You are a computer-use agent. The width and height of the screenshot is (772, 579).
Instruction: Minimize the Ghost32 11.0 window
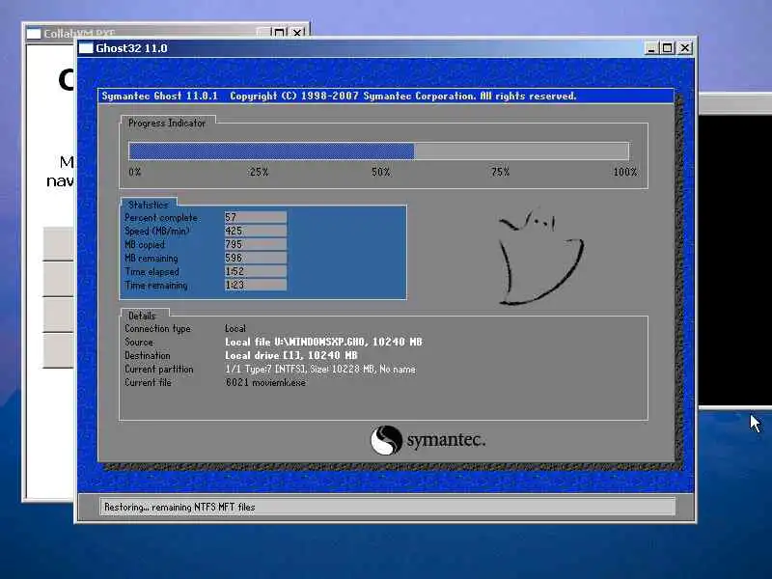click(x=651, y=47)
